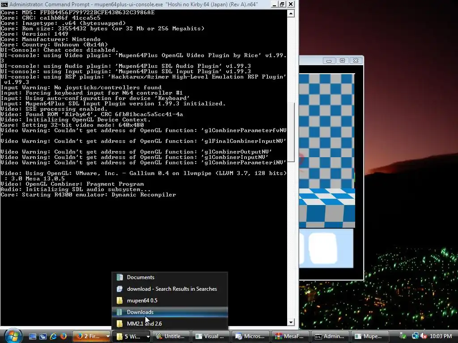
Task: Click 'Video: OpenGL Combiner: Fragment Program' line
Action: [72, 184]
